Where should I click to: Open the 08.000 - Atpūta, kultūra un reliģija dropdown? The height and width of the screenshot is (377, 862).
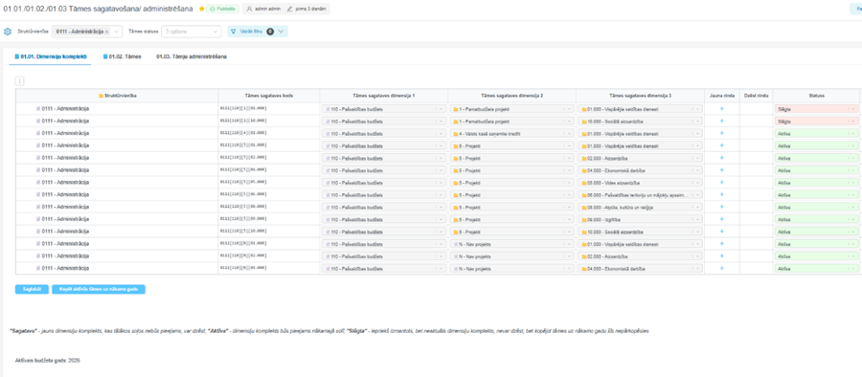[641, 207]
